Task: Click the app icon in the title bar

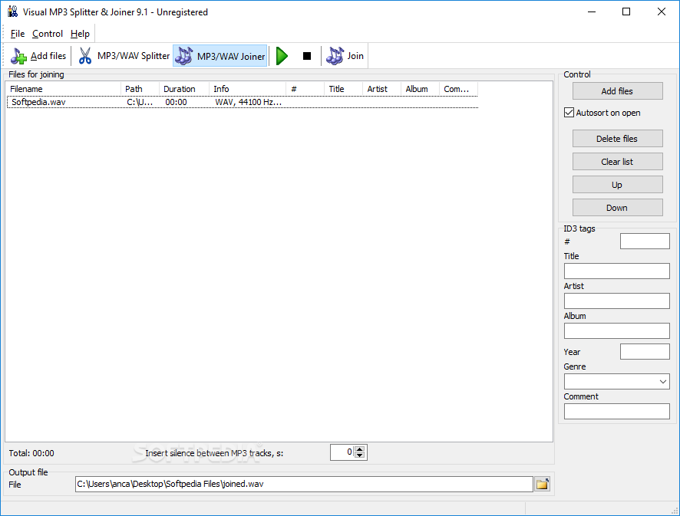Action: pos(12,12)
